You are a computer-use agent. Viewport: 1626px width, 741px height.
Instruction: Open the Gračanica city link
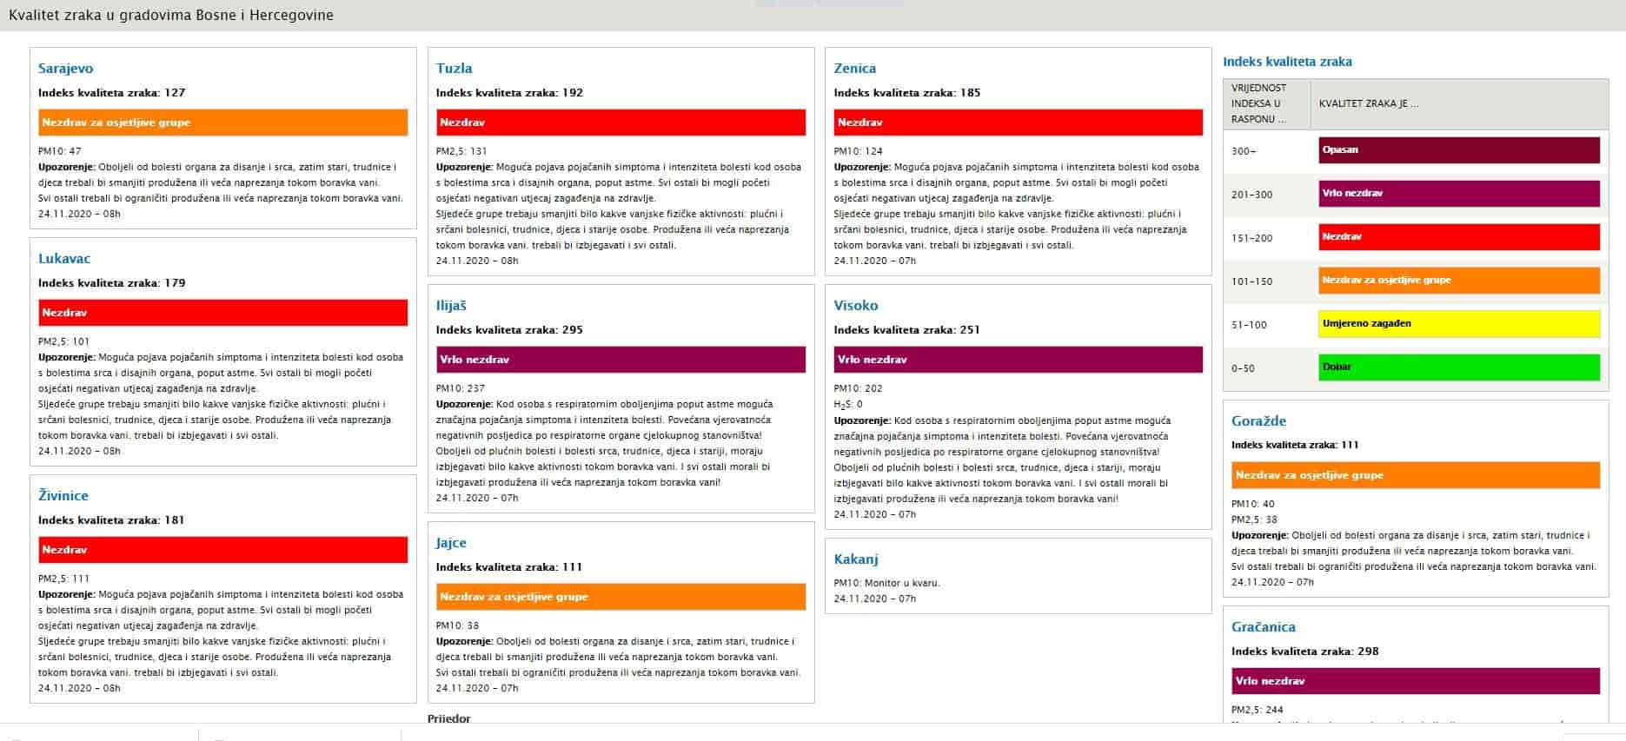pos(1263,627)
